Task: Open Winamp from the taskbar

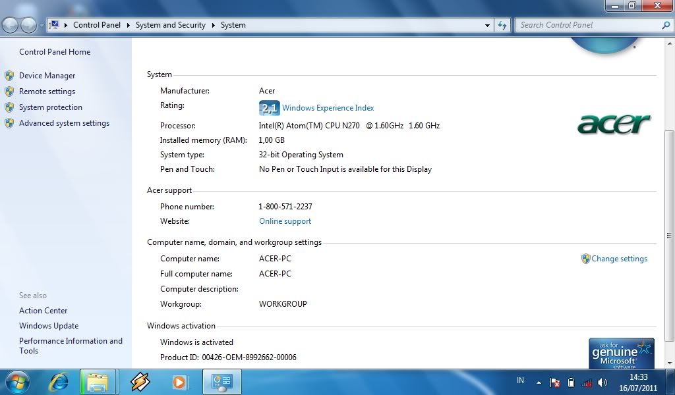Action: (x=140, y=382)
